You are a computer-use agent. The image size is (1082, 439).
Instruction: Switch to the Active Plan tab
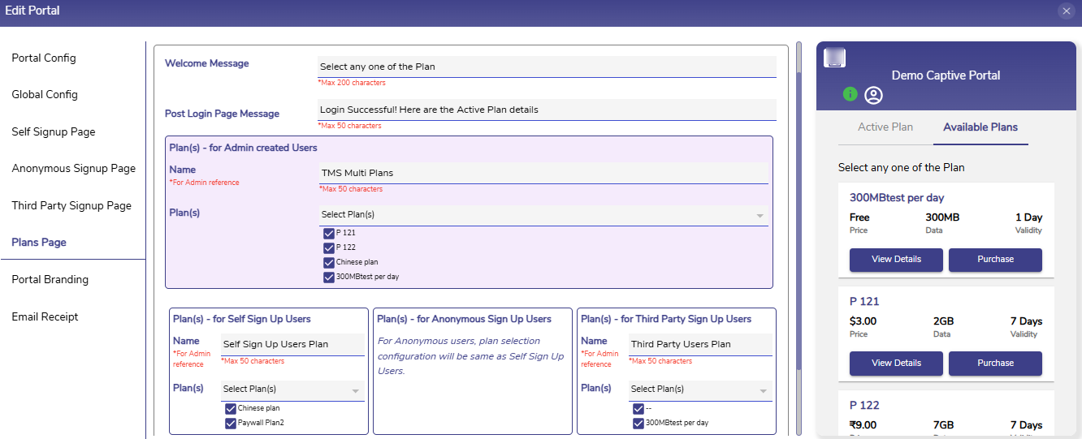pos(885,127)
